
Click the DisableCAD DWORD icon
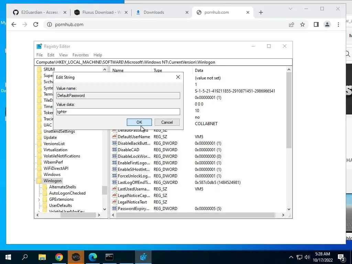pos(114,150)
